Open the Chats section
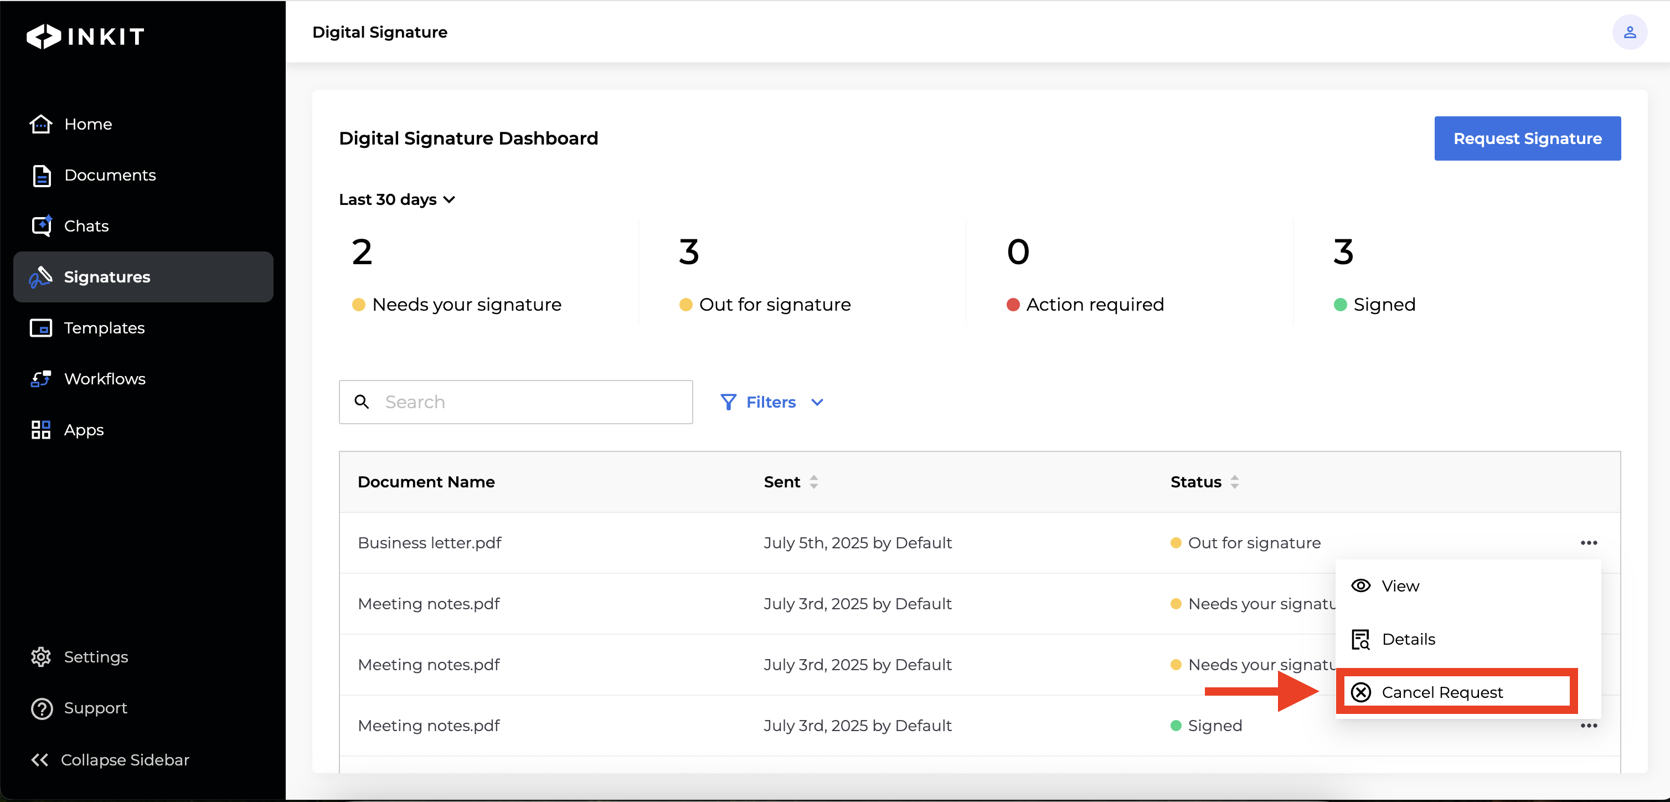The height and width of the screenshot is (802, 1670). point(86,225)
